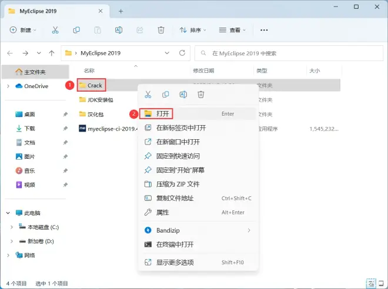Select the 汉化包 folder

pos(91,114)
